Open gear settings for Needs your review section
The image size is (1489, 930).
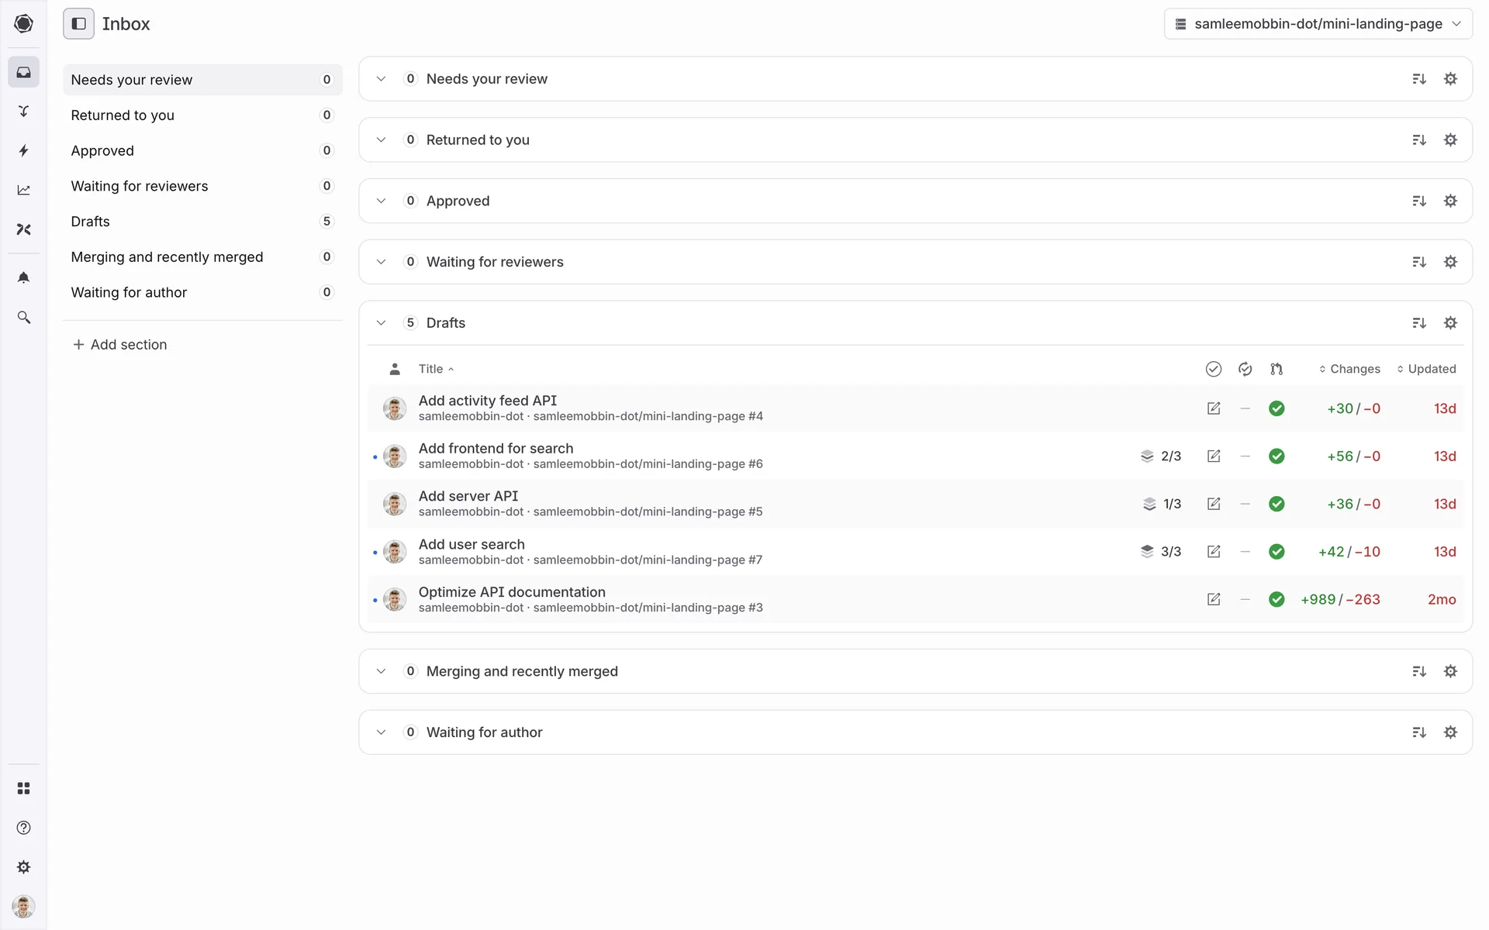pyautogui.click(x=1450, y=79)
